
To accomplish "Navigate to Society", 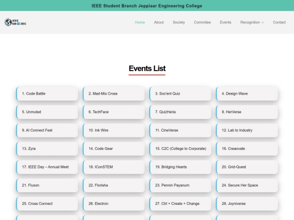I will pyautogui.click(x=179, y=22).
